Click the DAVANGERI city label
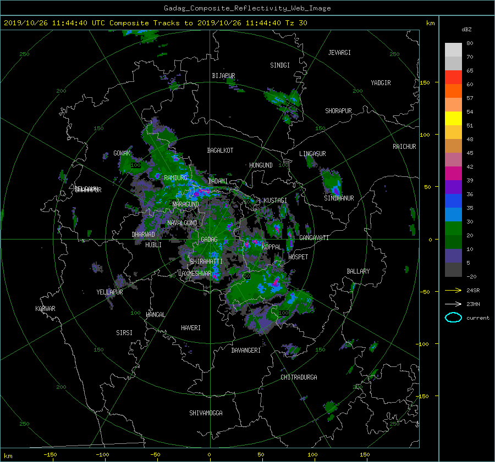495x462 pixels. (x=246, y=350)
